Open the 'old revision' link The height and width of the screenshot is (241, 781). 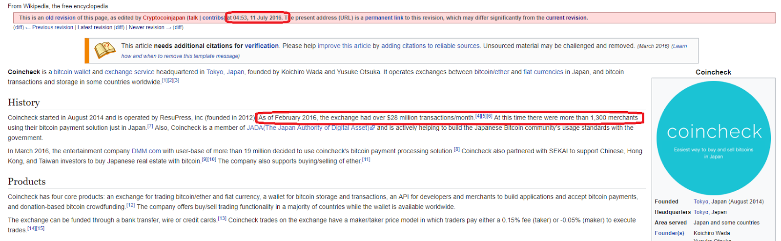point(61,18)
